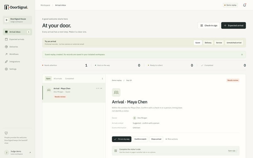Click the Settings gear icon
Viewport: 253px width, 158px height.
pyautogui.click(x=6, y=69)
